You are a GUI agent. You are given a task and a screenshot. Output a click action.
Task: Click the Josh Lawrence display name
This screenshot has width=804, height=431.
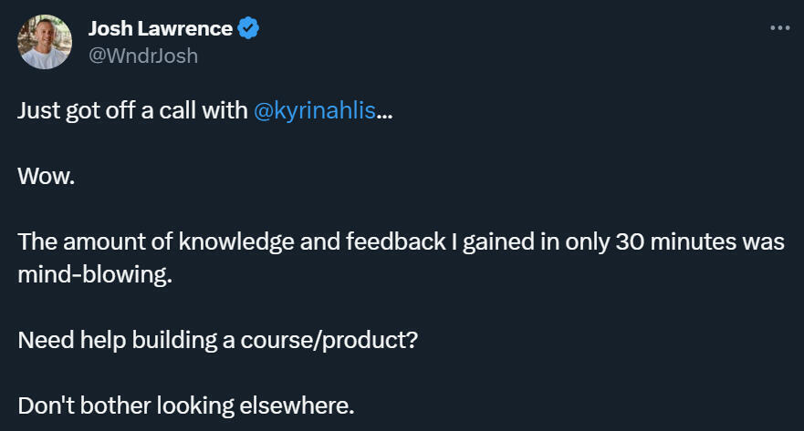pyautogui.click(x=160, y=28)
